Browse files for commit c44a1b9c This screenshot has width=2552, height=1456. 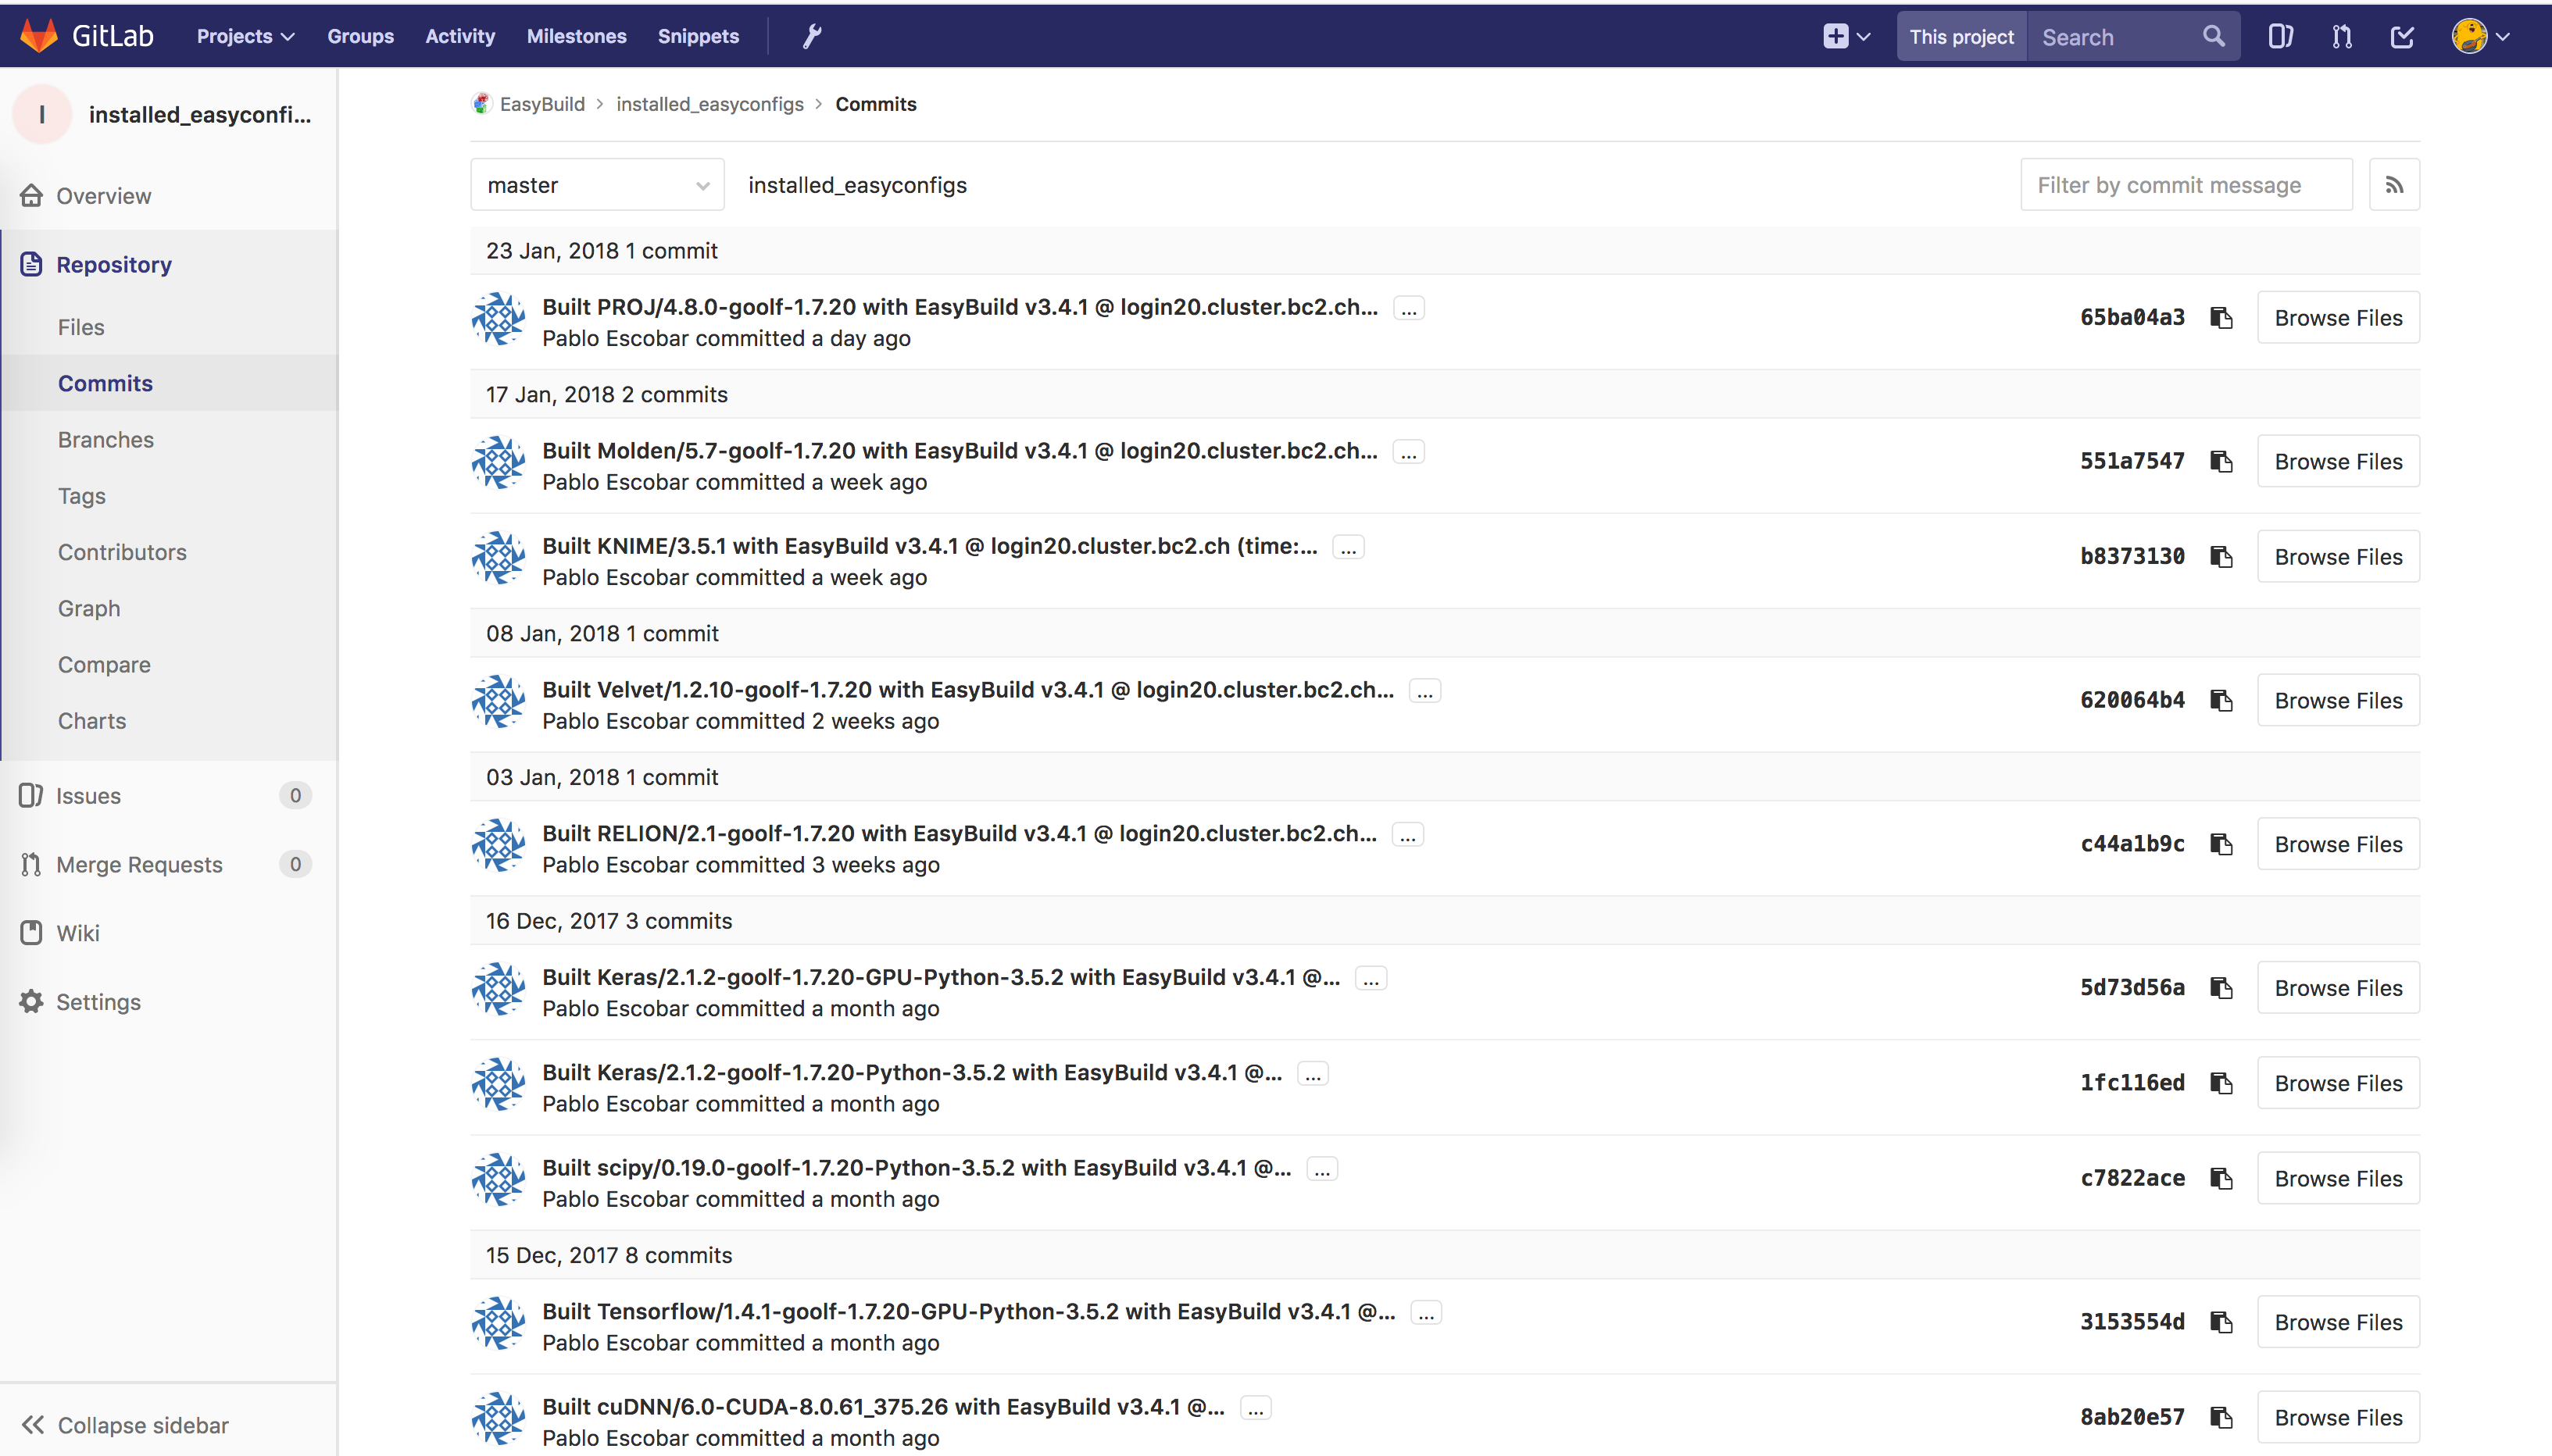coord(2338,844)
